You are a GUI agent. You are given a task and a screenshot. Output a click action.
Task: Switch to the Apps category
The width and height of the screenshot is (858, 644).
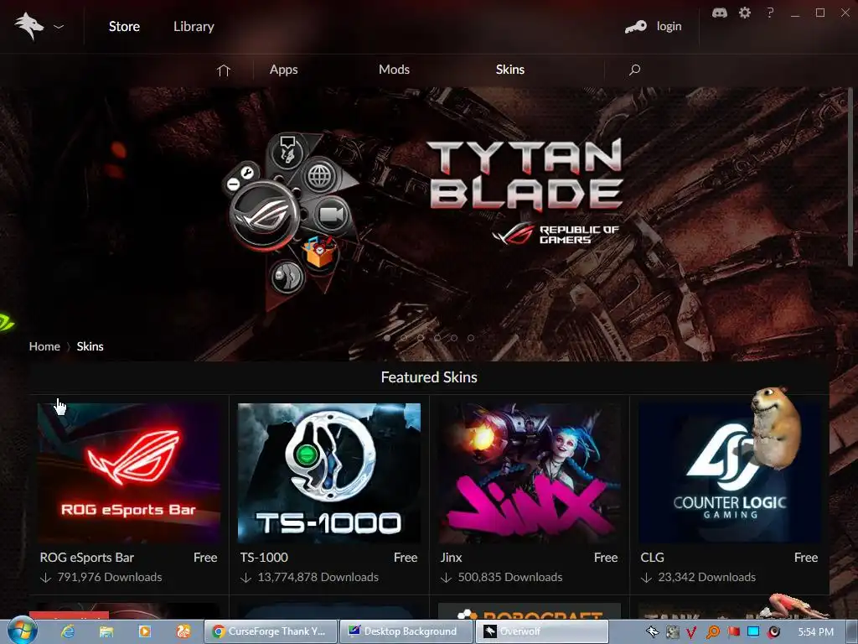pos(283,70)
